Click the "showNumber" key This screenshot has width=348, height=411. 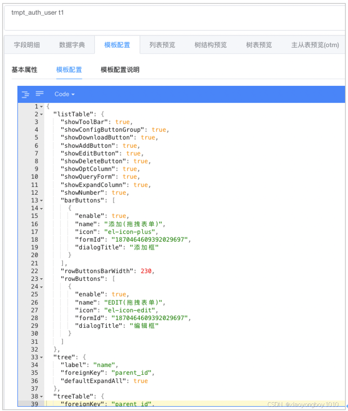[x=82, y=193]
